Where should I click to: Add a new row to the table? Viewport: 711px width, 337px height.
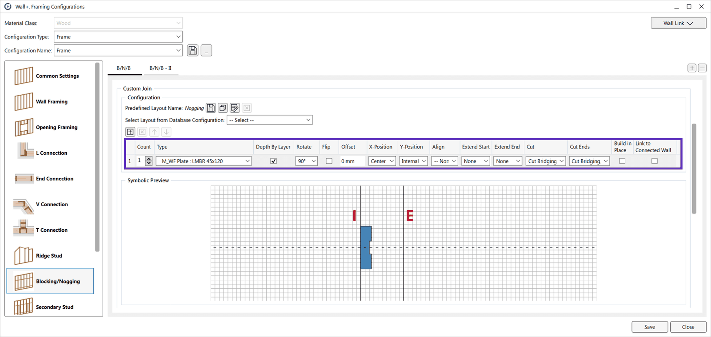[x=130, y=132]
